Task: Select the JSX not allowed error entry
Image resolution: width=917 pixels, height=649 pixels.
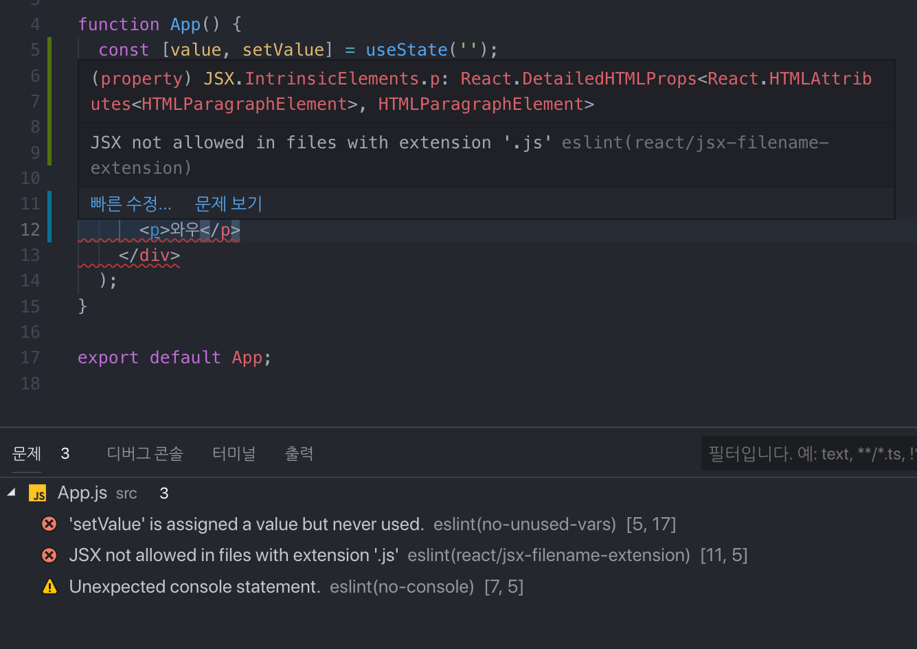Action: 234,556
